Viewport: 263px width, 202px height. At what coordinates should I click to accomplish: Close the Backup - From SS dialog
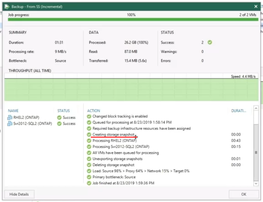(x=256, y=7)
